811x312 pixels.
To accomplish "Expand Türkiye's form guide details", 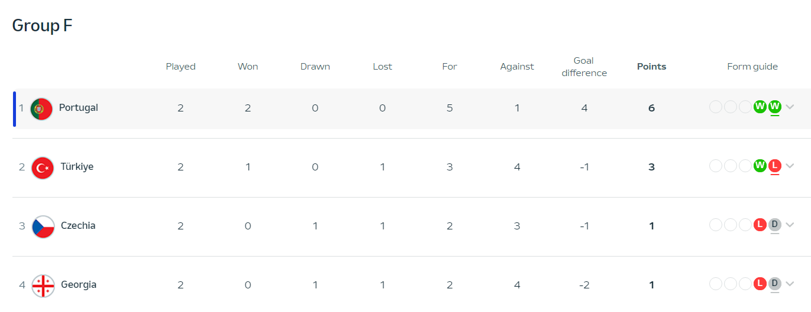I will tap(790, 166).
